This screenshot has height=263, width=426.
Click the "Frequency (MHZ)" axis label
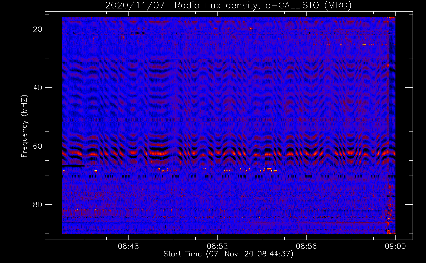click(x=24, y=126)
